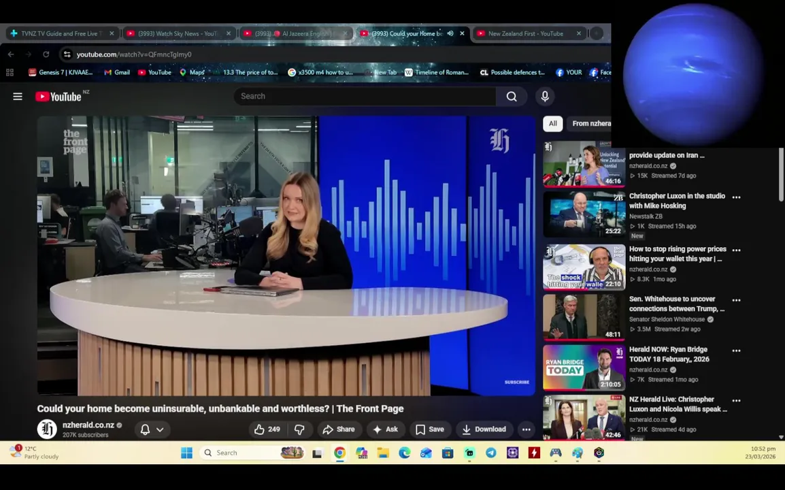
Task: Like the video with thumbs up
Action: click(x=267, y=429)
